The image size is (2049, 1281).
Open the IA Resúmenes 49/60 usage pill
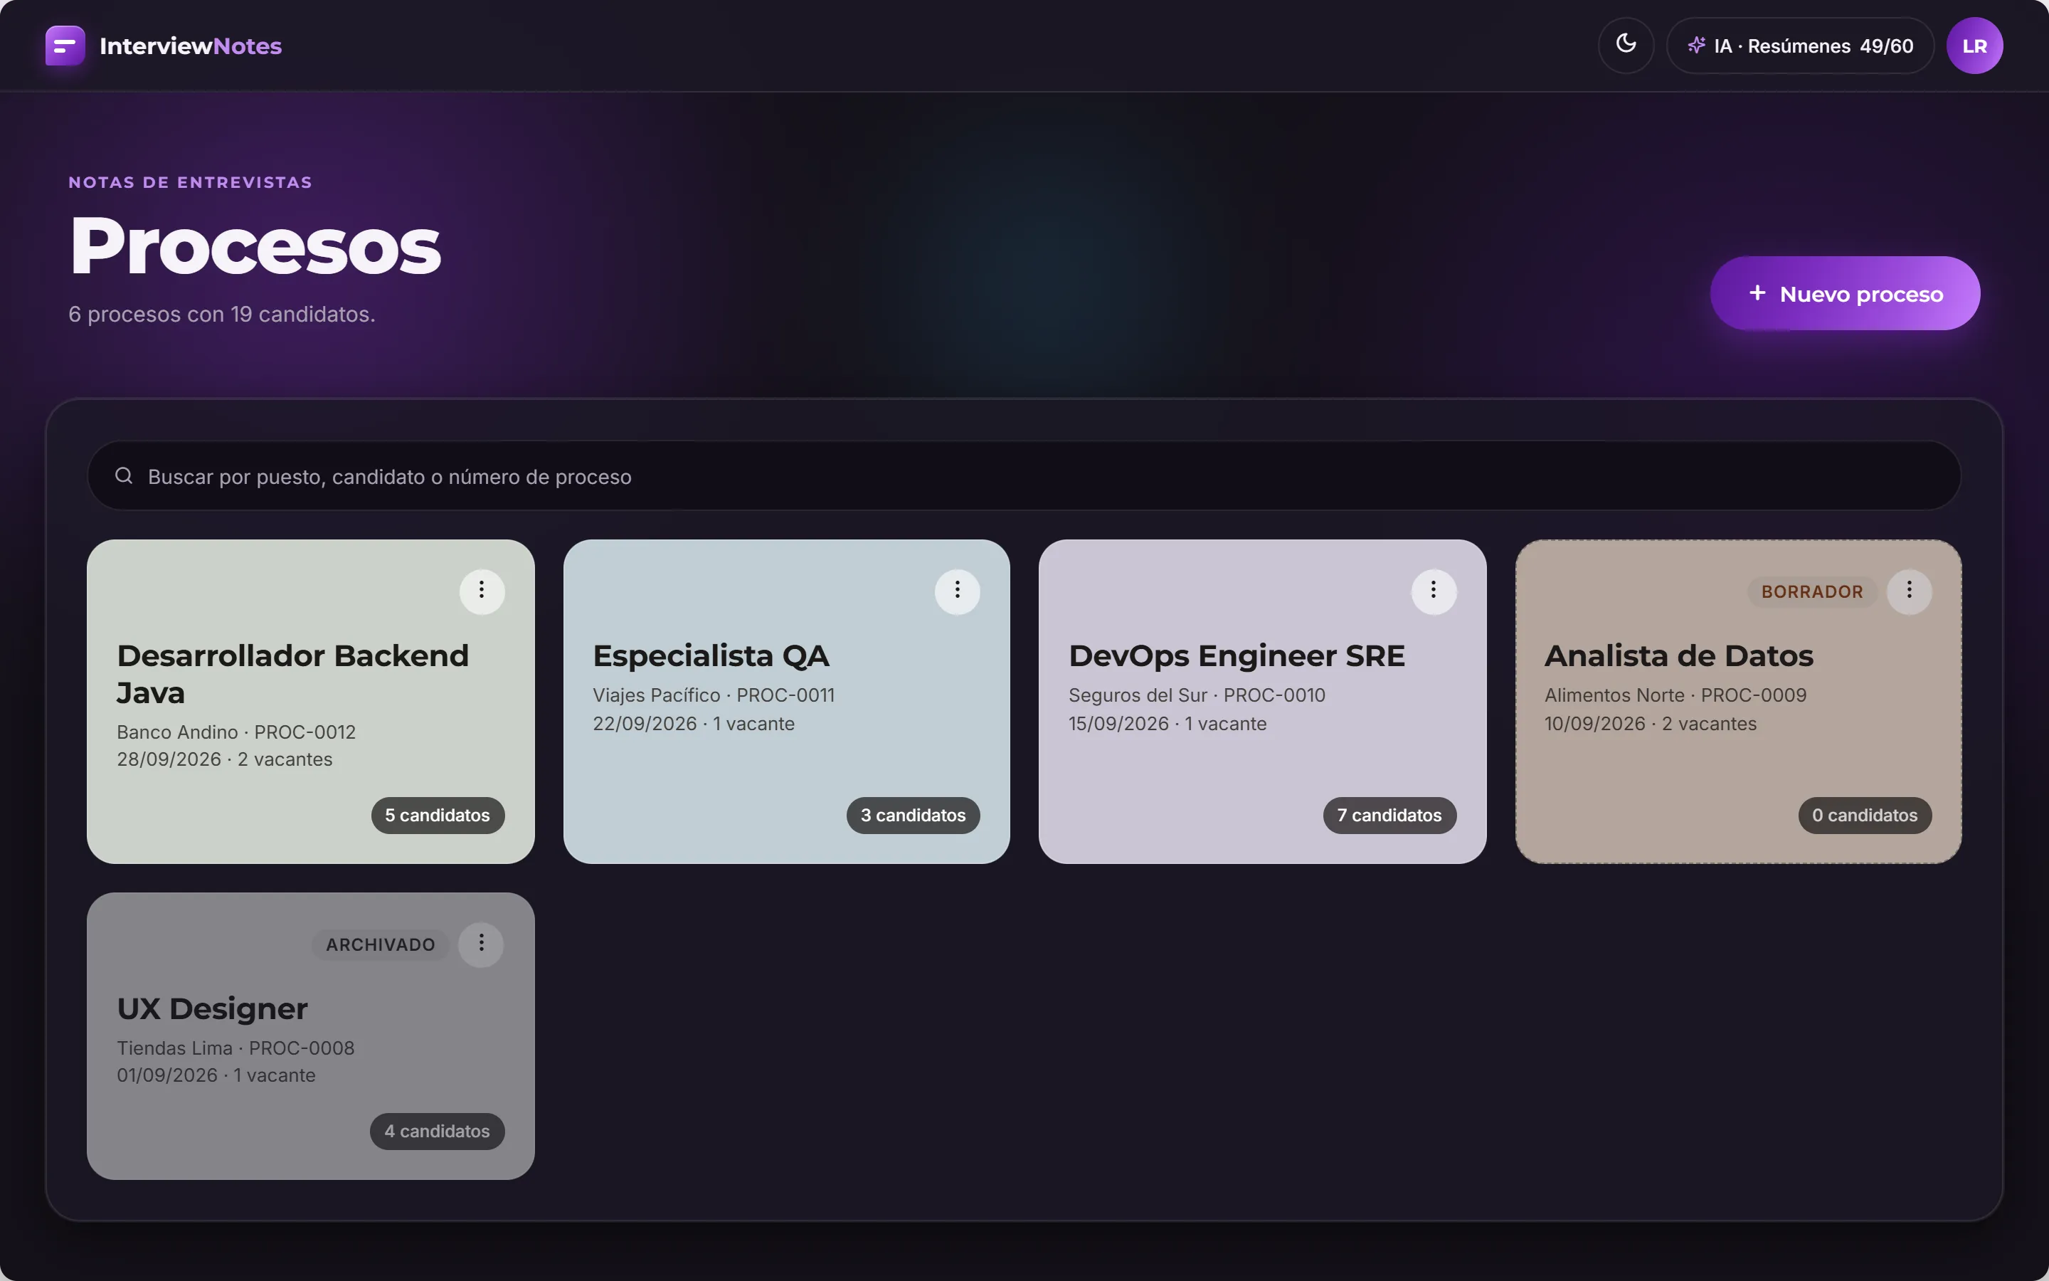1800,46
